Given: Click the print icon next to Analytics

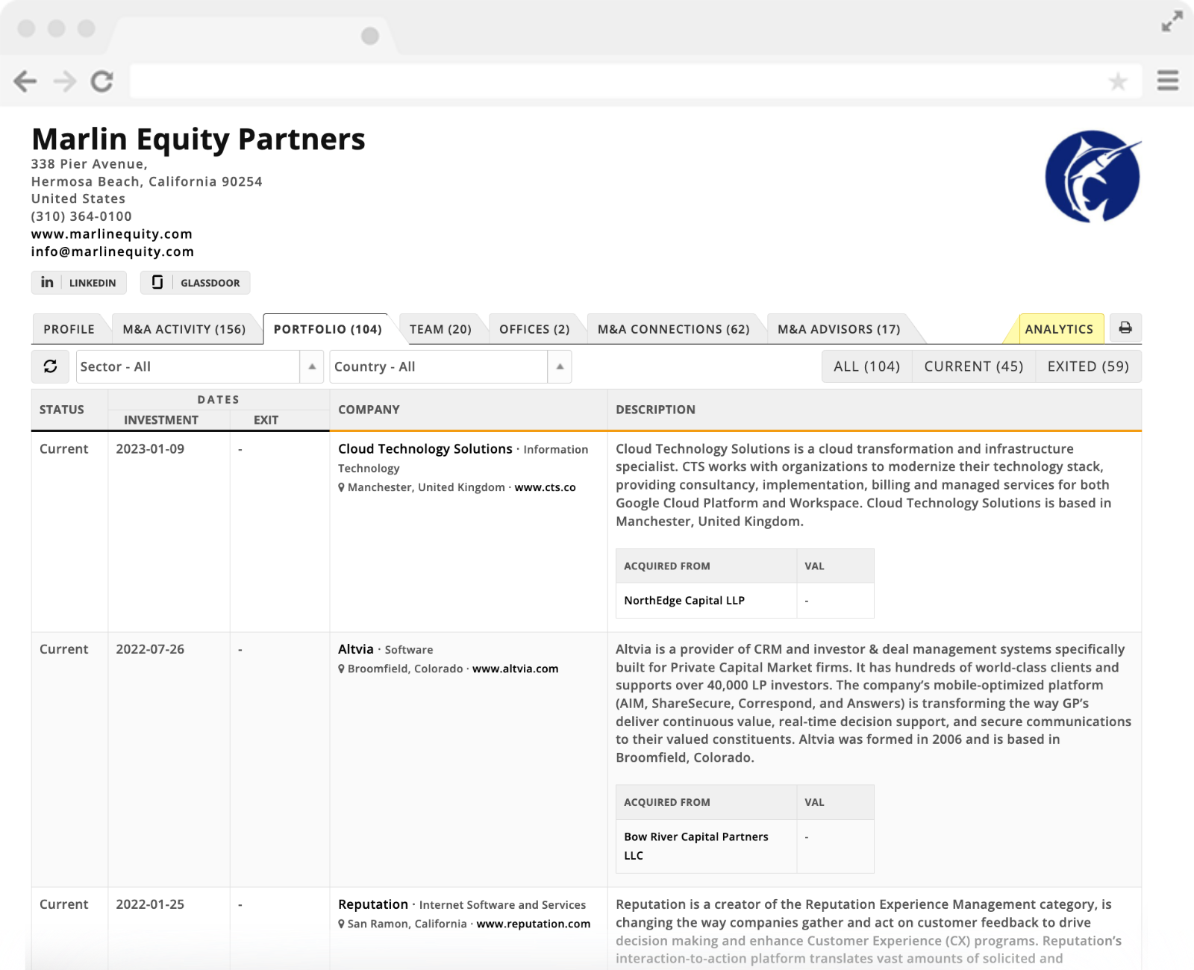Looking at the screenshot, I should point(1125,328).
